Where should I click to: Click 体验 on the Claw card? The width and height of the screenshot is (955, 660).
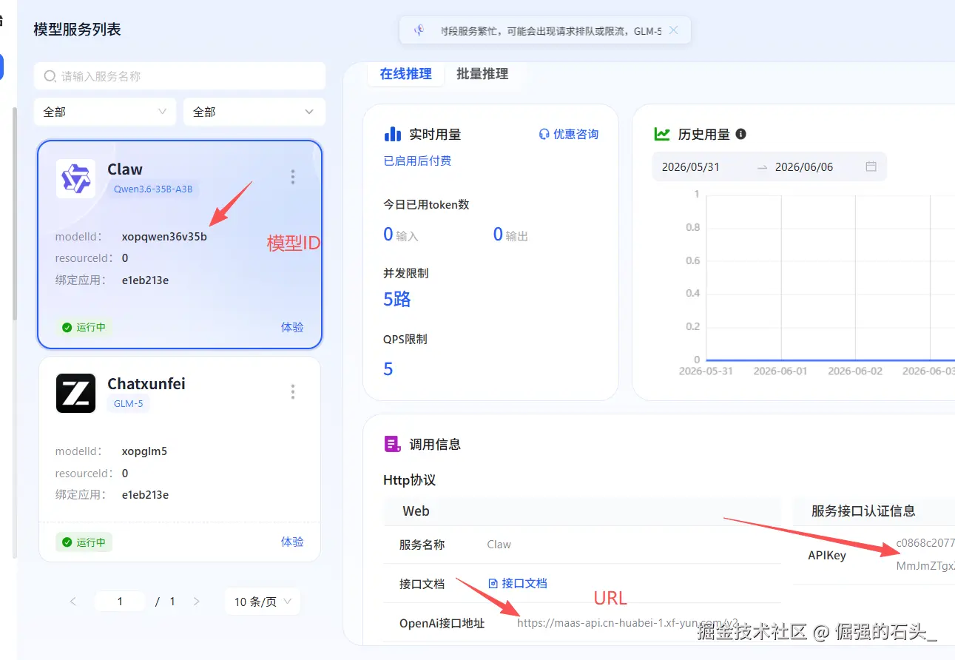(x=292, y=327)
